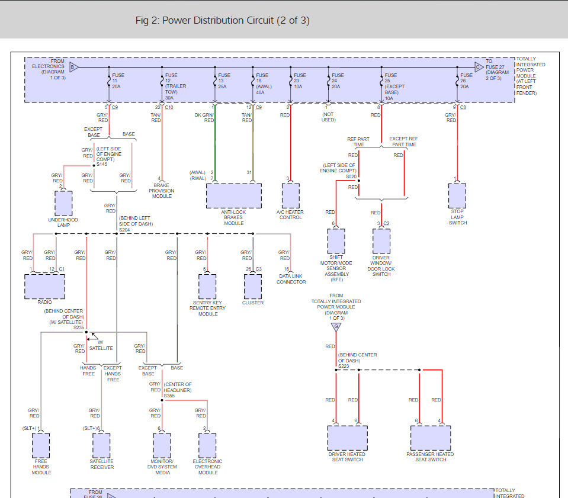This screenshot has width=568, height=498.
Task: Click the 'DRIVER WINDOW/DOOR LOCK SWITCH' label
Action: [x=381, y=266]
